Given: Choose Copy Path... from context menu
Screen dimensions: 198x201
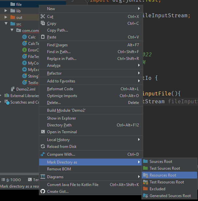Looking at the screenshot, I should [x=91, y=30].
